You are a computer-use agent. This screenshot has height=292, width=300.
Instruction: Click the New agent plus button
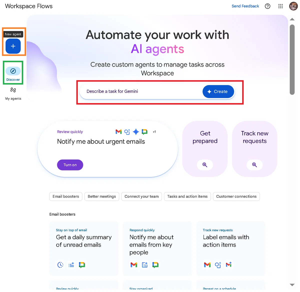pos(13,46)
